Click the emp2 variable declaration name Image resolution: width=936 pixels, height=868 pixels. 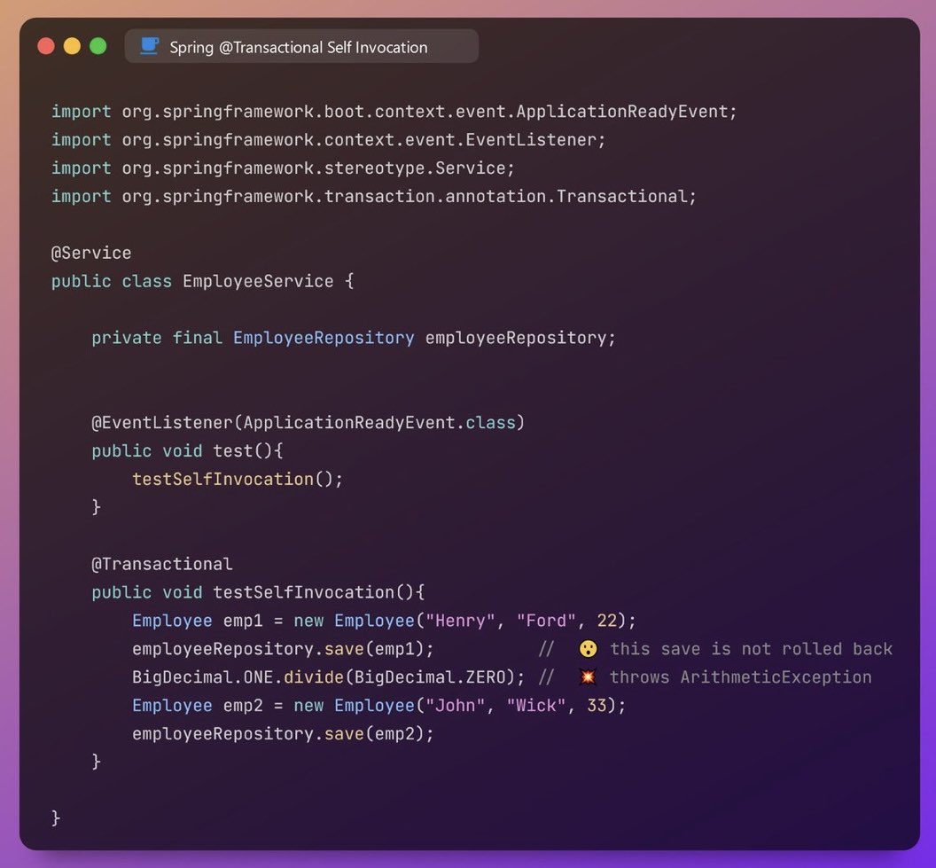[243, 706]
